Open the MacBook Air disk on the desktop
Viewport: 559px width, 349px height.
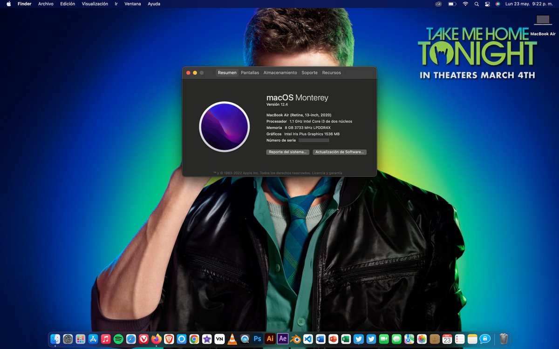click(542, 21)
